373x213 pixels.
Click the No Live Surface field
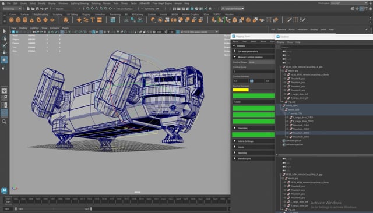[x=125, y=9]
